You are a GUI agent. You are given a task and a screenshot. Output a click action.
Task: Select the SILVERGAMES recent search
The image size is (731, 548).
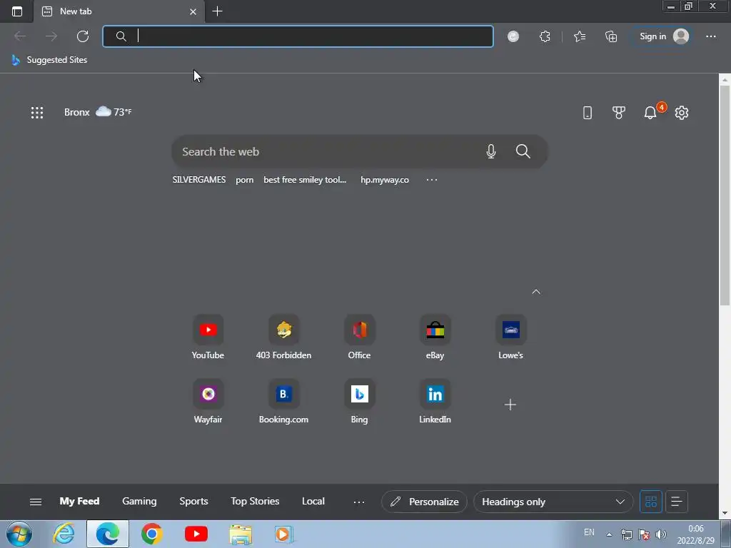(x=199, y=180)
